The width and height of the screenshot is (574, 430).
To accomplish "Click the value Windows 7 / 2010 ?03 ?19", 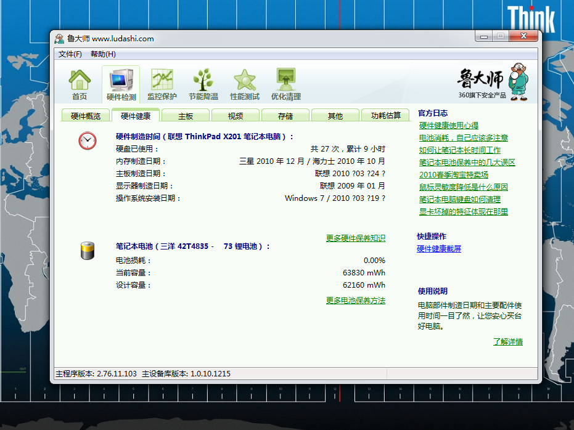I will pyautogui.click(x=335, y=198).
